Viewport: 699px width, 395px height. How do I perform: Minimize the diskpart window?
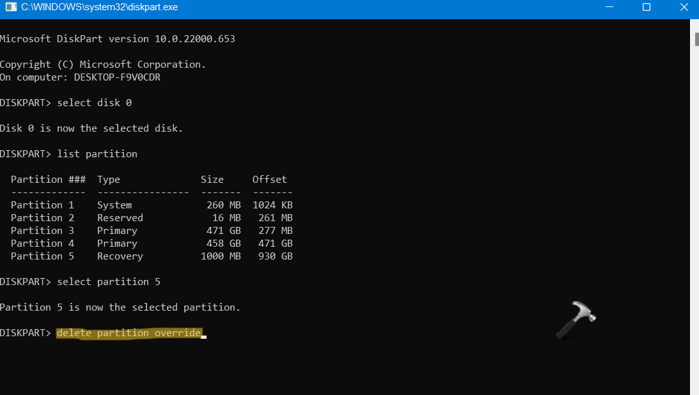611,8
